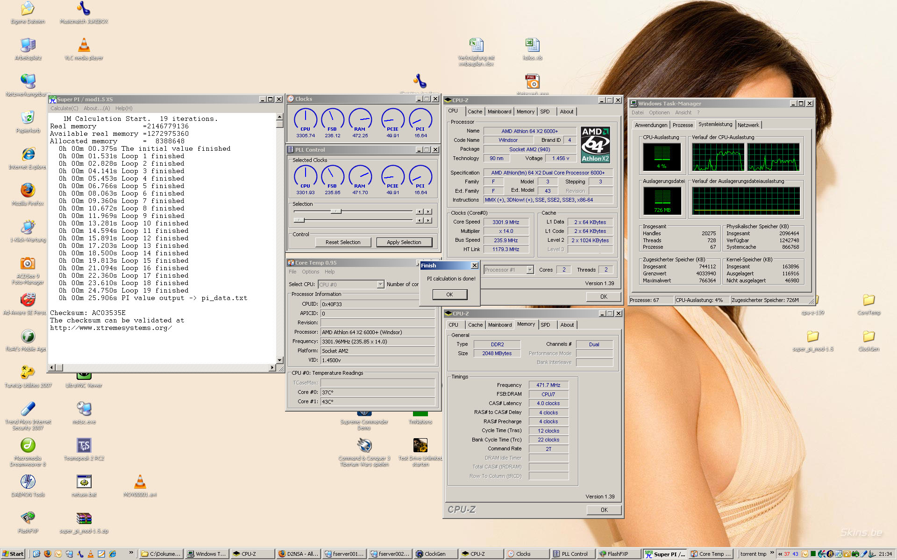
Task: Click the Frequency field in Core Temp
Action: click(x=377, y=342)
